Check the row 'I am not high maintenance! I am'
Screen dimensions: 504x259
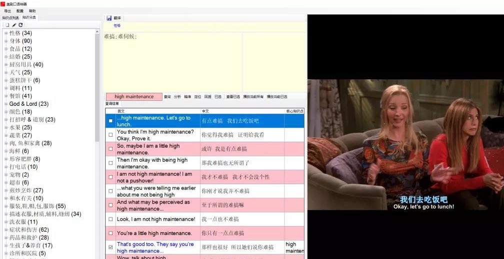click(x=110, y=177)
